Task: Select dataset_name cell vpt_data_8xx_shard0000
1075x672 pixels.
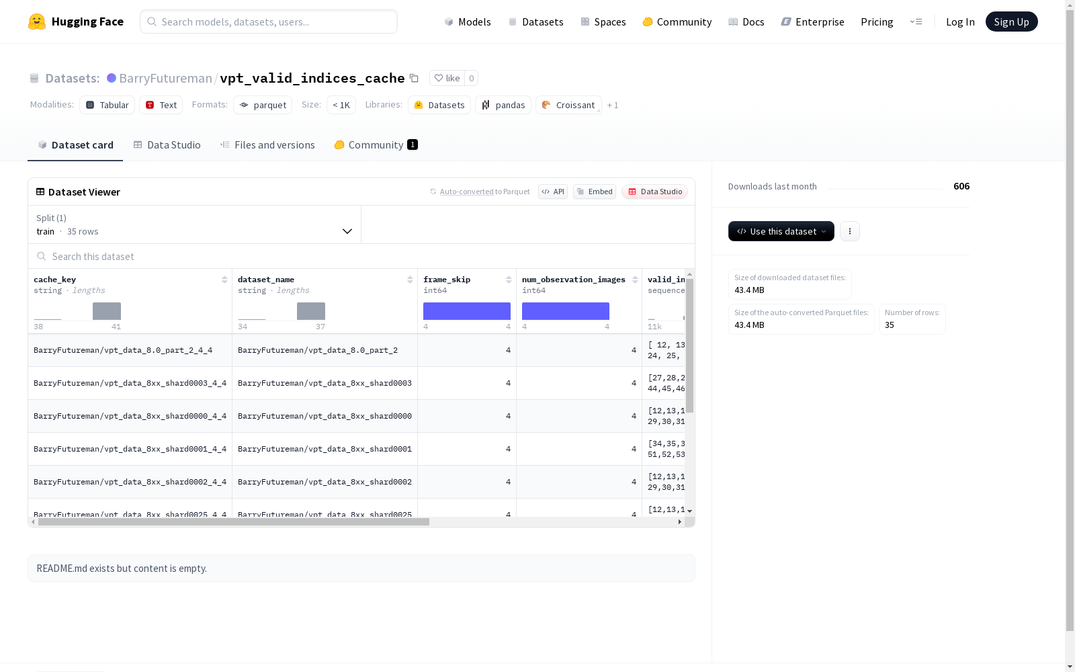Action: point(325,416)
